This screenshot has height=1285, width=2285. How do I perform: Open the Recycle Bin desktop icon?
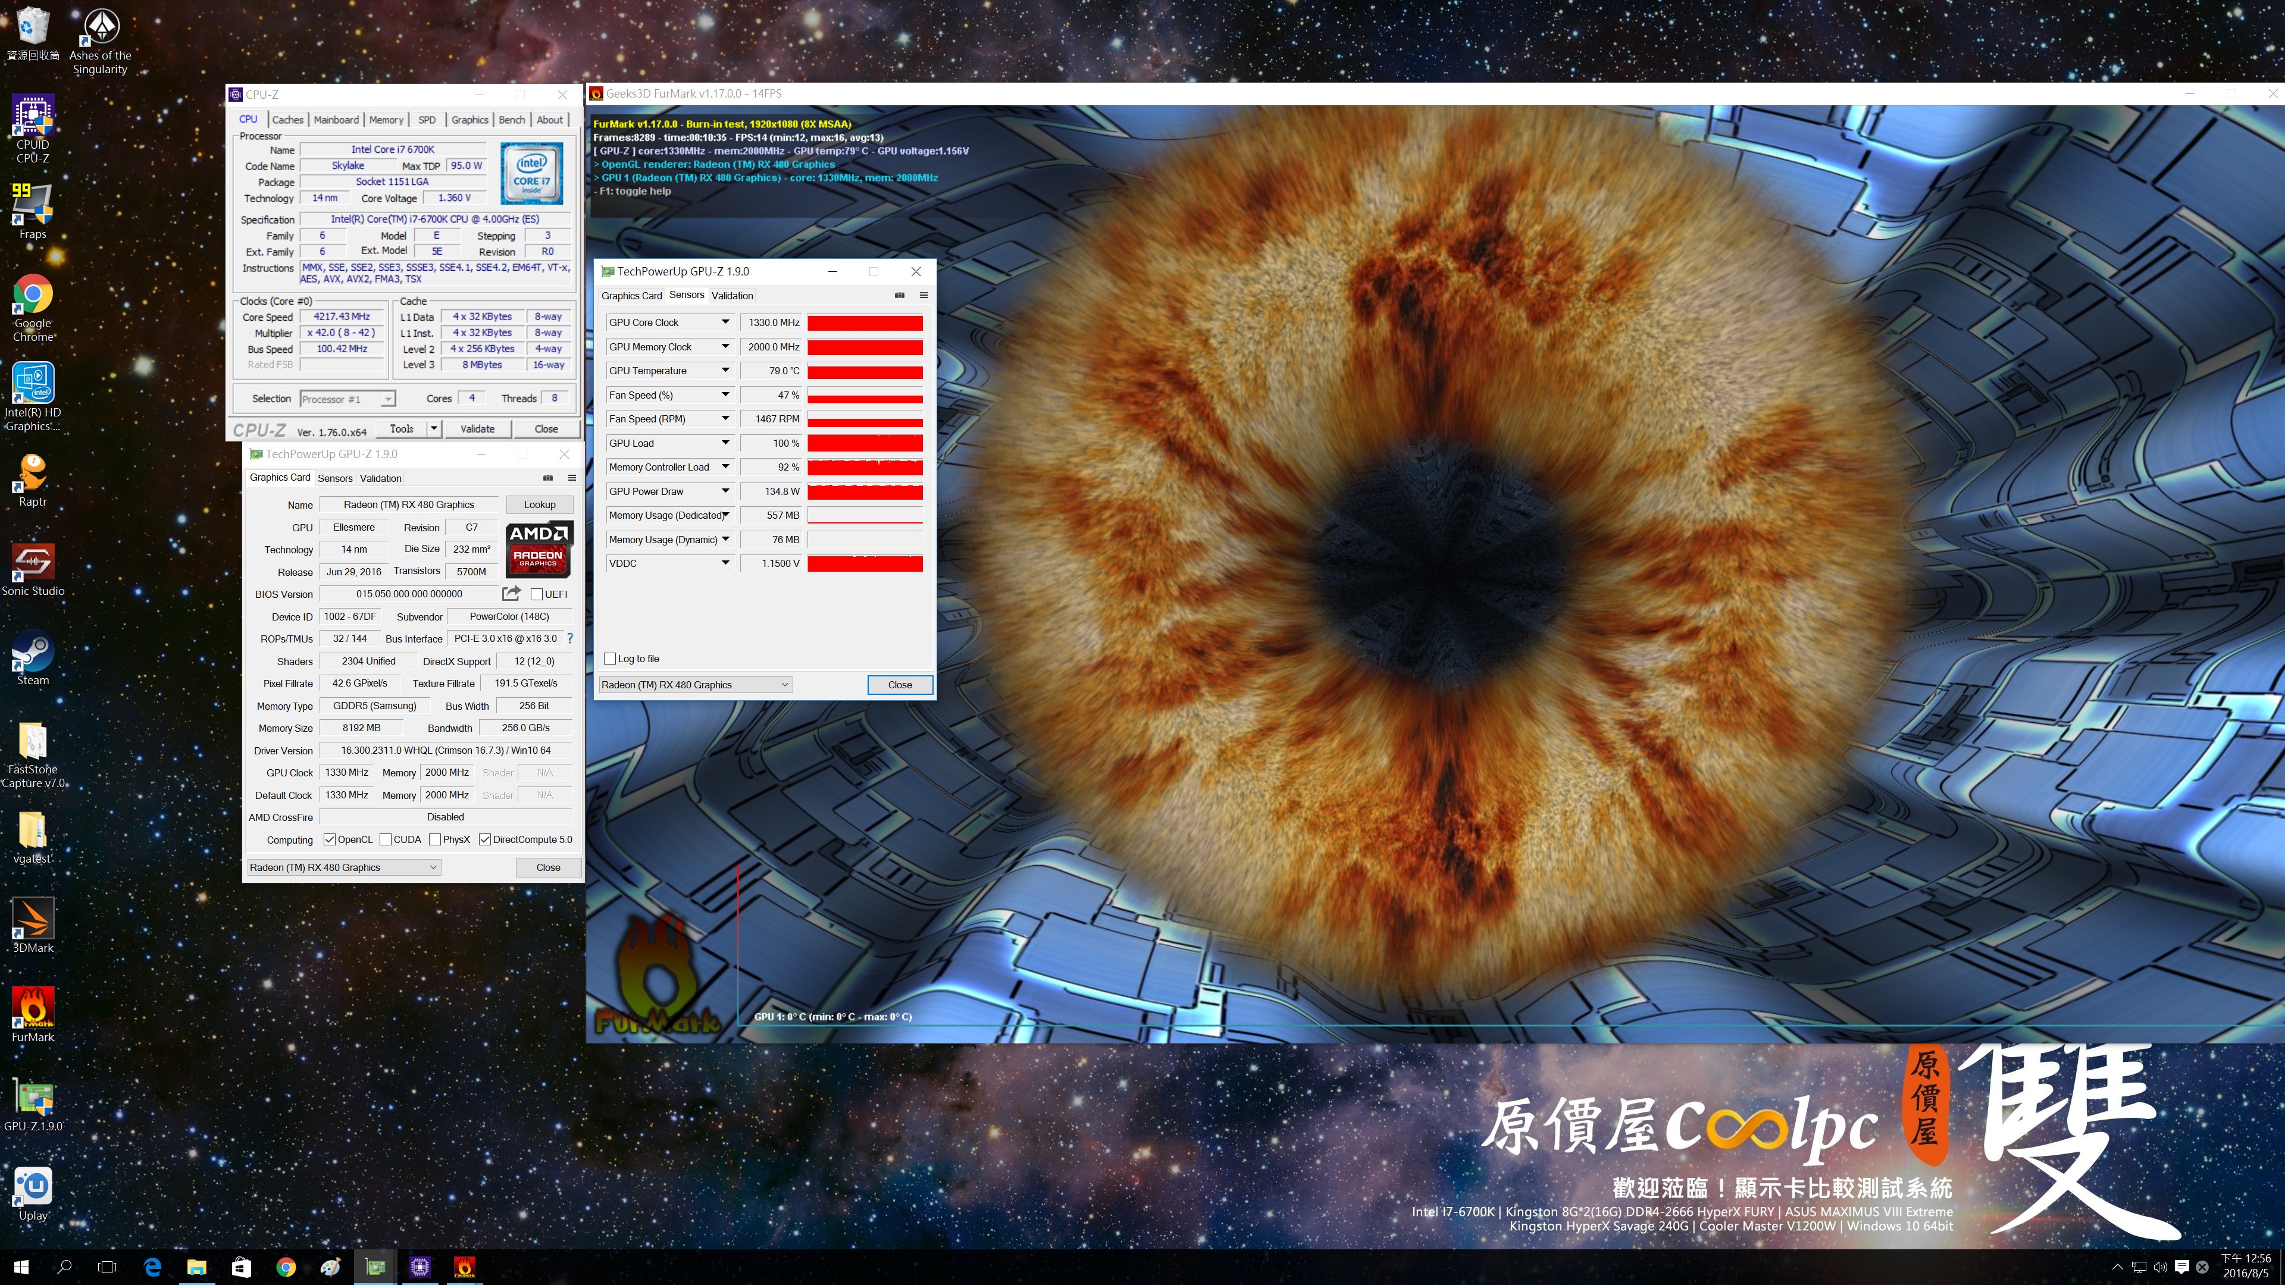33,34
